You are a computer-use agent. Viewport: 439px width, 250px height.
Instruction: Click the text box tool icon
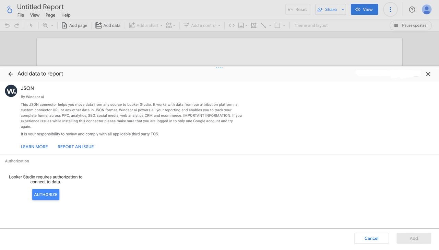(253, 25)
